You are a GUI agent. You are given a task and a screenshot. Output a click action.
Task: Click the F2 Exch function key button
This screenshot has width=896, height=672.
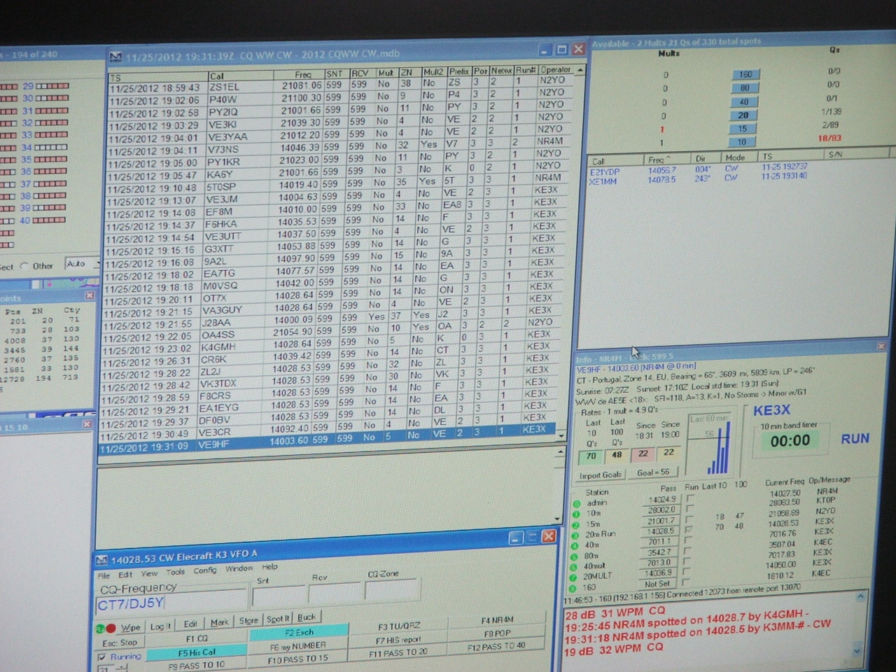(x=299, y=633)
